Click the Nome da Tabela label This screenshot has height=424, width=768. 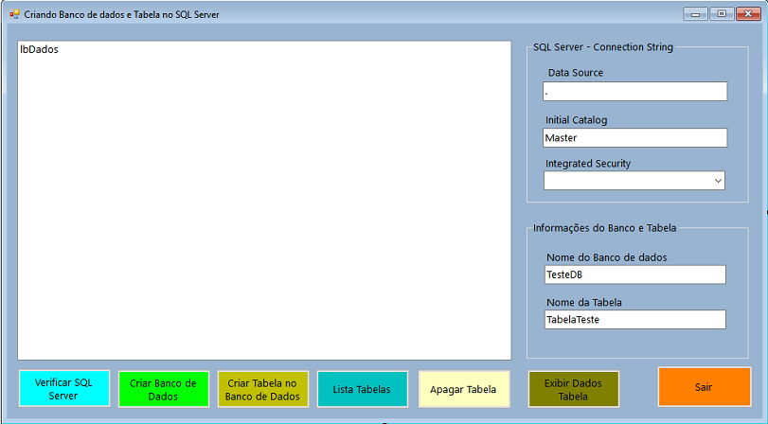point(584,303)
